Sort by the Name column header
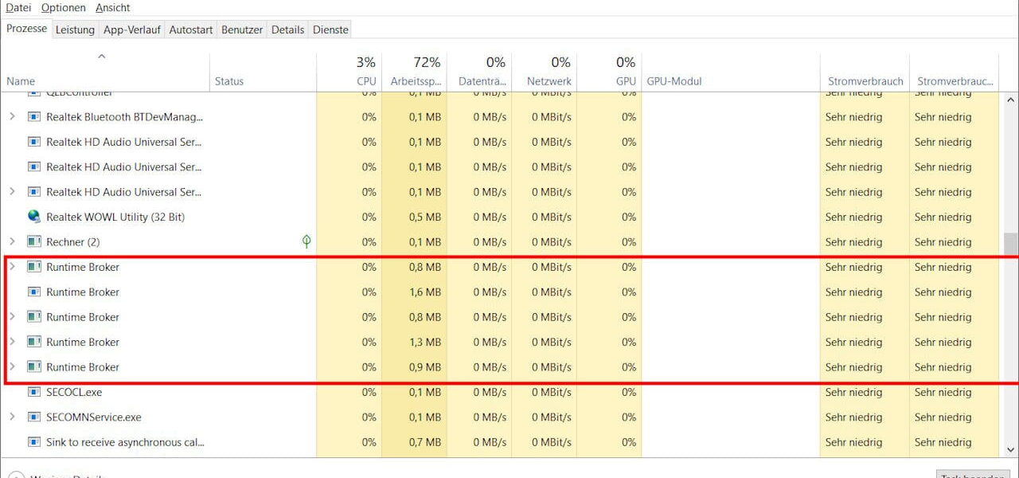The image size is (1019, 478). [x=105, y=72]
